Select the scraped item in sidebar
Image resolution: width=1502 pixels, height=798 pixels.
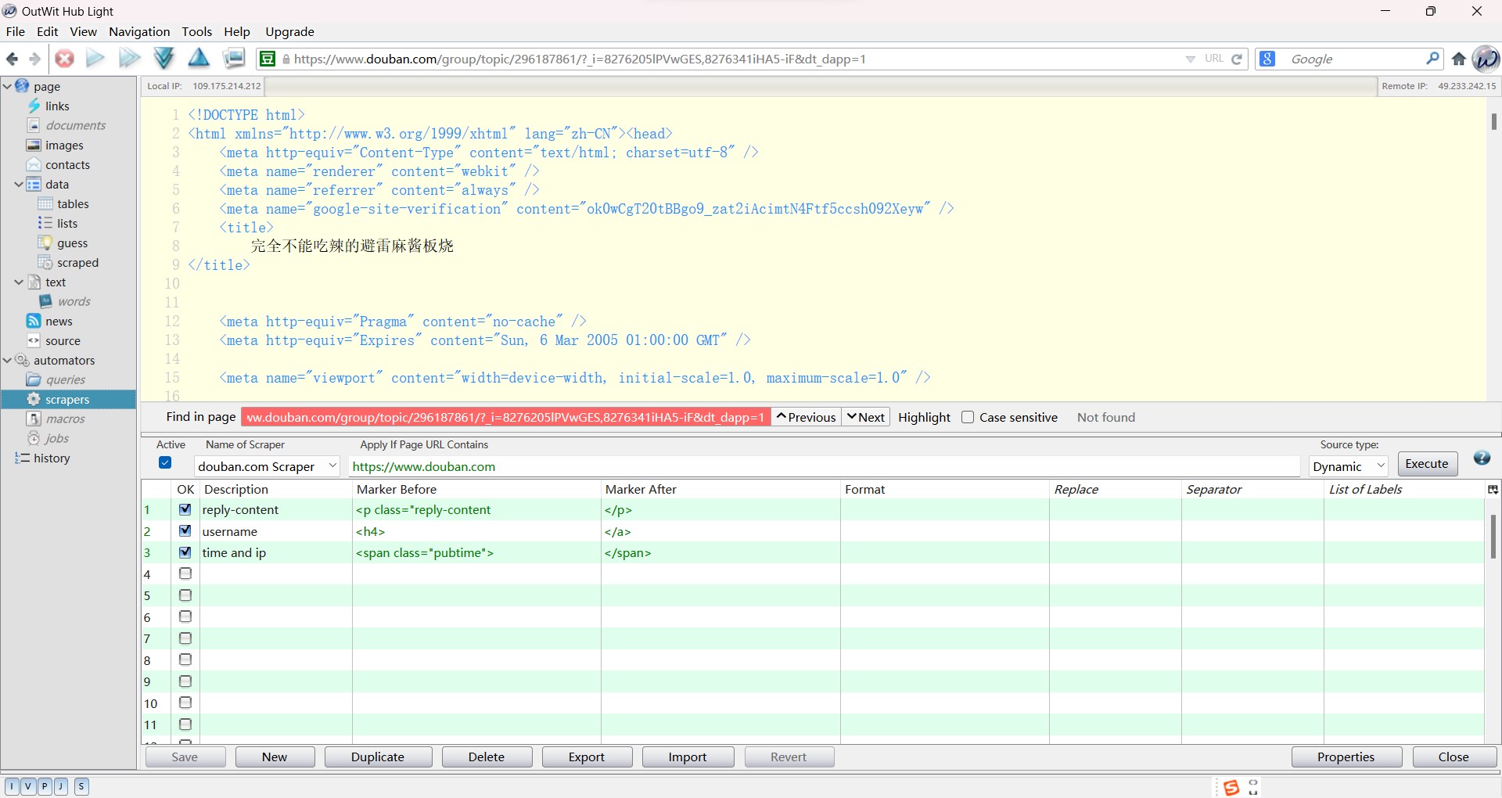(77, 263)
